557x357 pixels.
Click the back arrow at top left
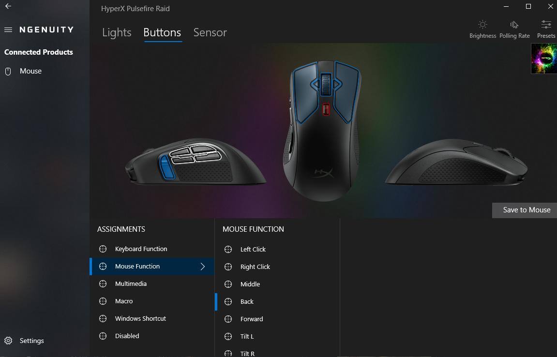click(8, 6)
